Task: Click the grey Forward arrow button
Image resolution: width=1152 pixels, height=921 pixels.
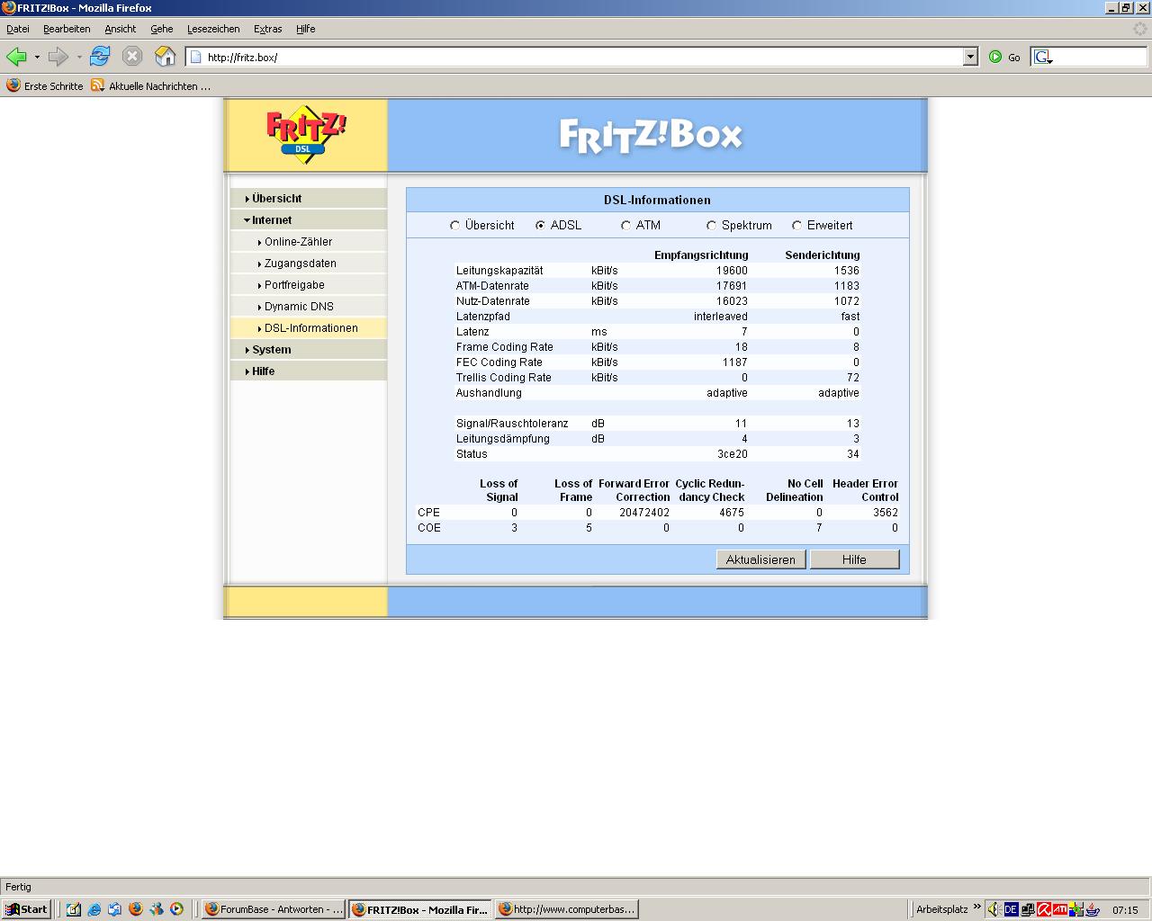Action: point(58,57)
